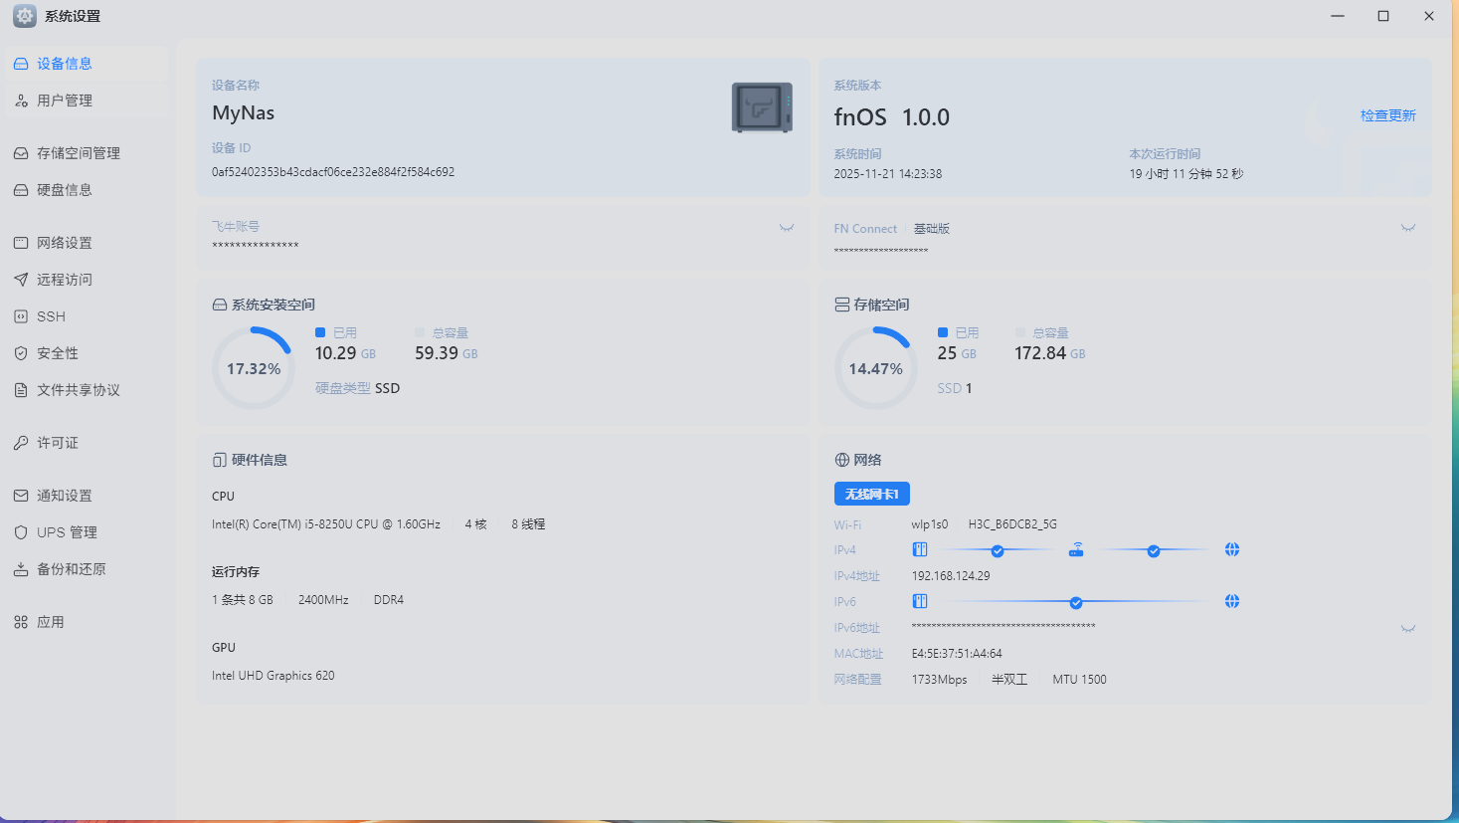This screenshot has height=823, width=1459.
Task: Click the 许可证 key icon
Action: pyautogui.click(x=21, y=443)
